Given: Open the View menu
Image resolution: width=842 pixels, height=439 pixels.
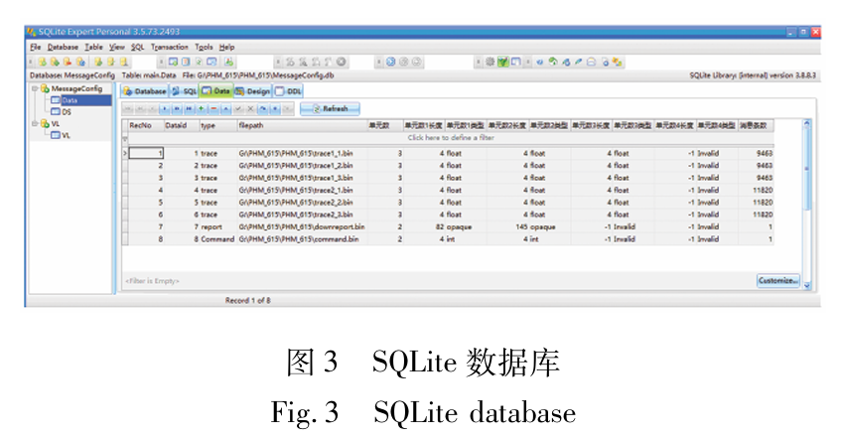Looking at the screenshot, I should [116, 47].
